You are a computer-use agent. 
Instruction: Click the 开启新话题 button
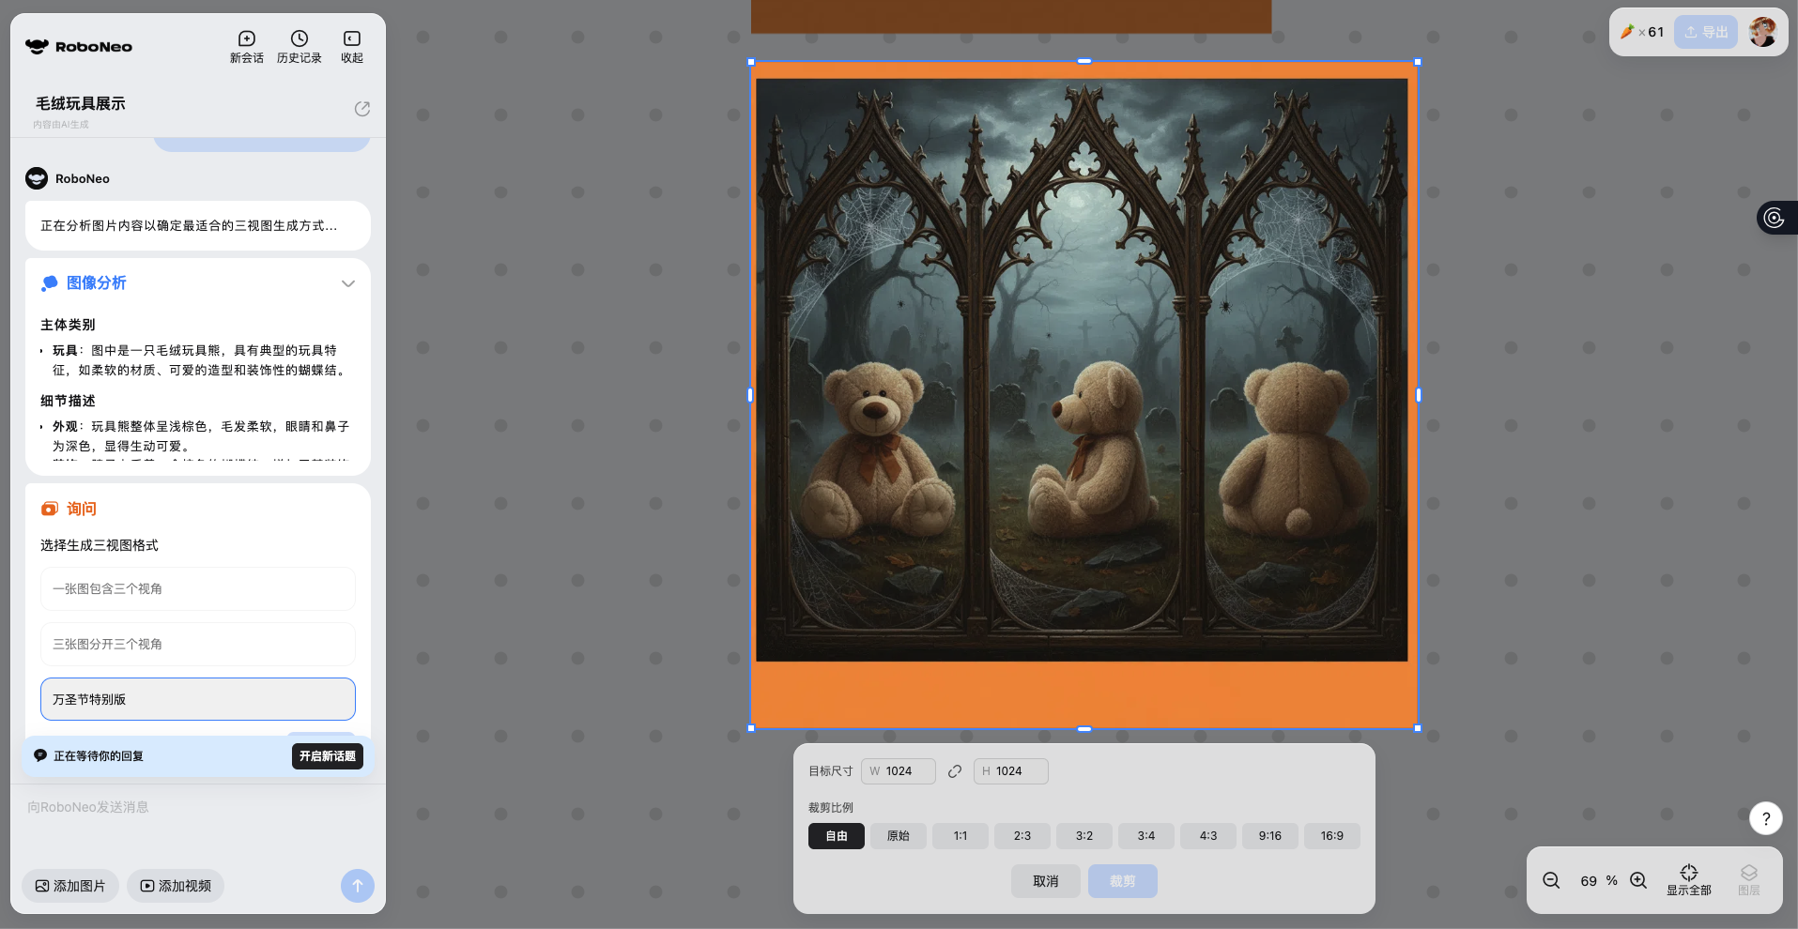pyautogui.click(x=327, y=756)
